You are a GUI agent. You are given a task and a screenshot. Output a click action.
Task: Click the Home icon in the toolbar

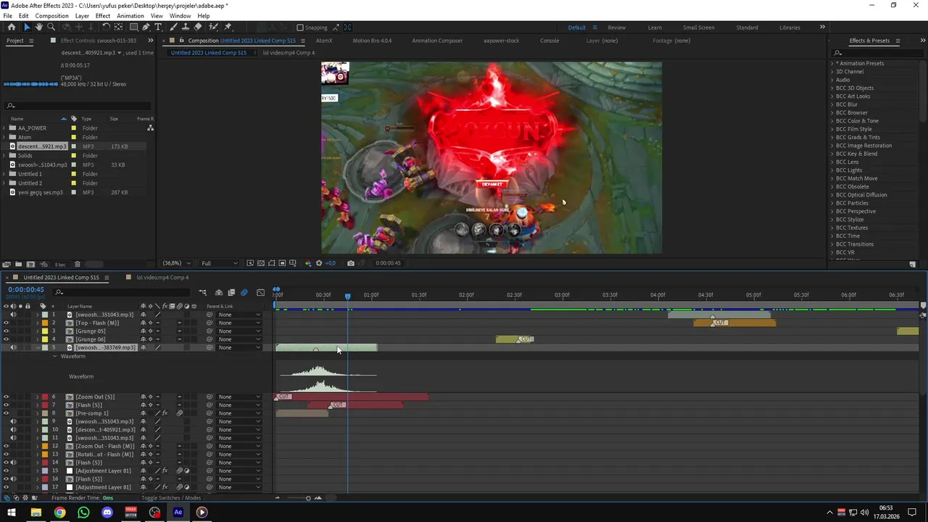[x=12, y=27]
